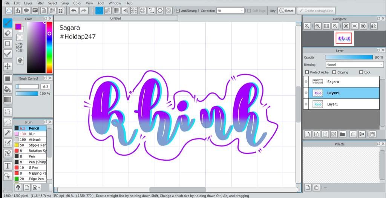Select the G Pen brush

point(30,167)
